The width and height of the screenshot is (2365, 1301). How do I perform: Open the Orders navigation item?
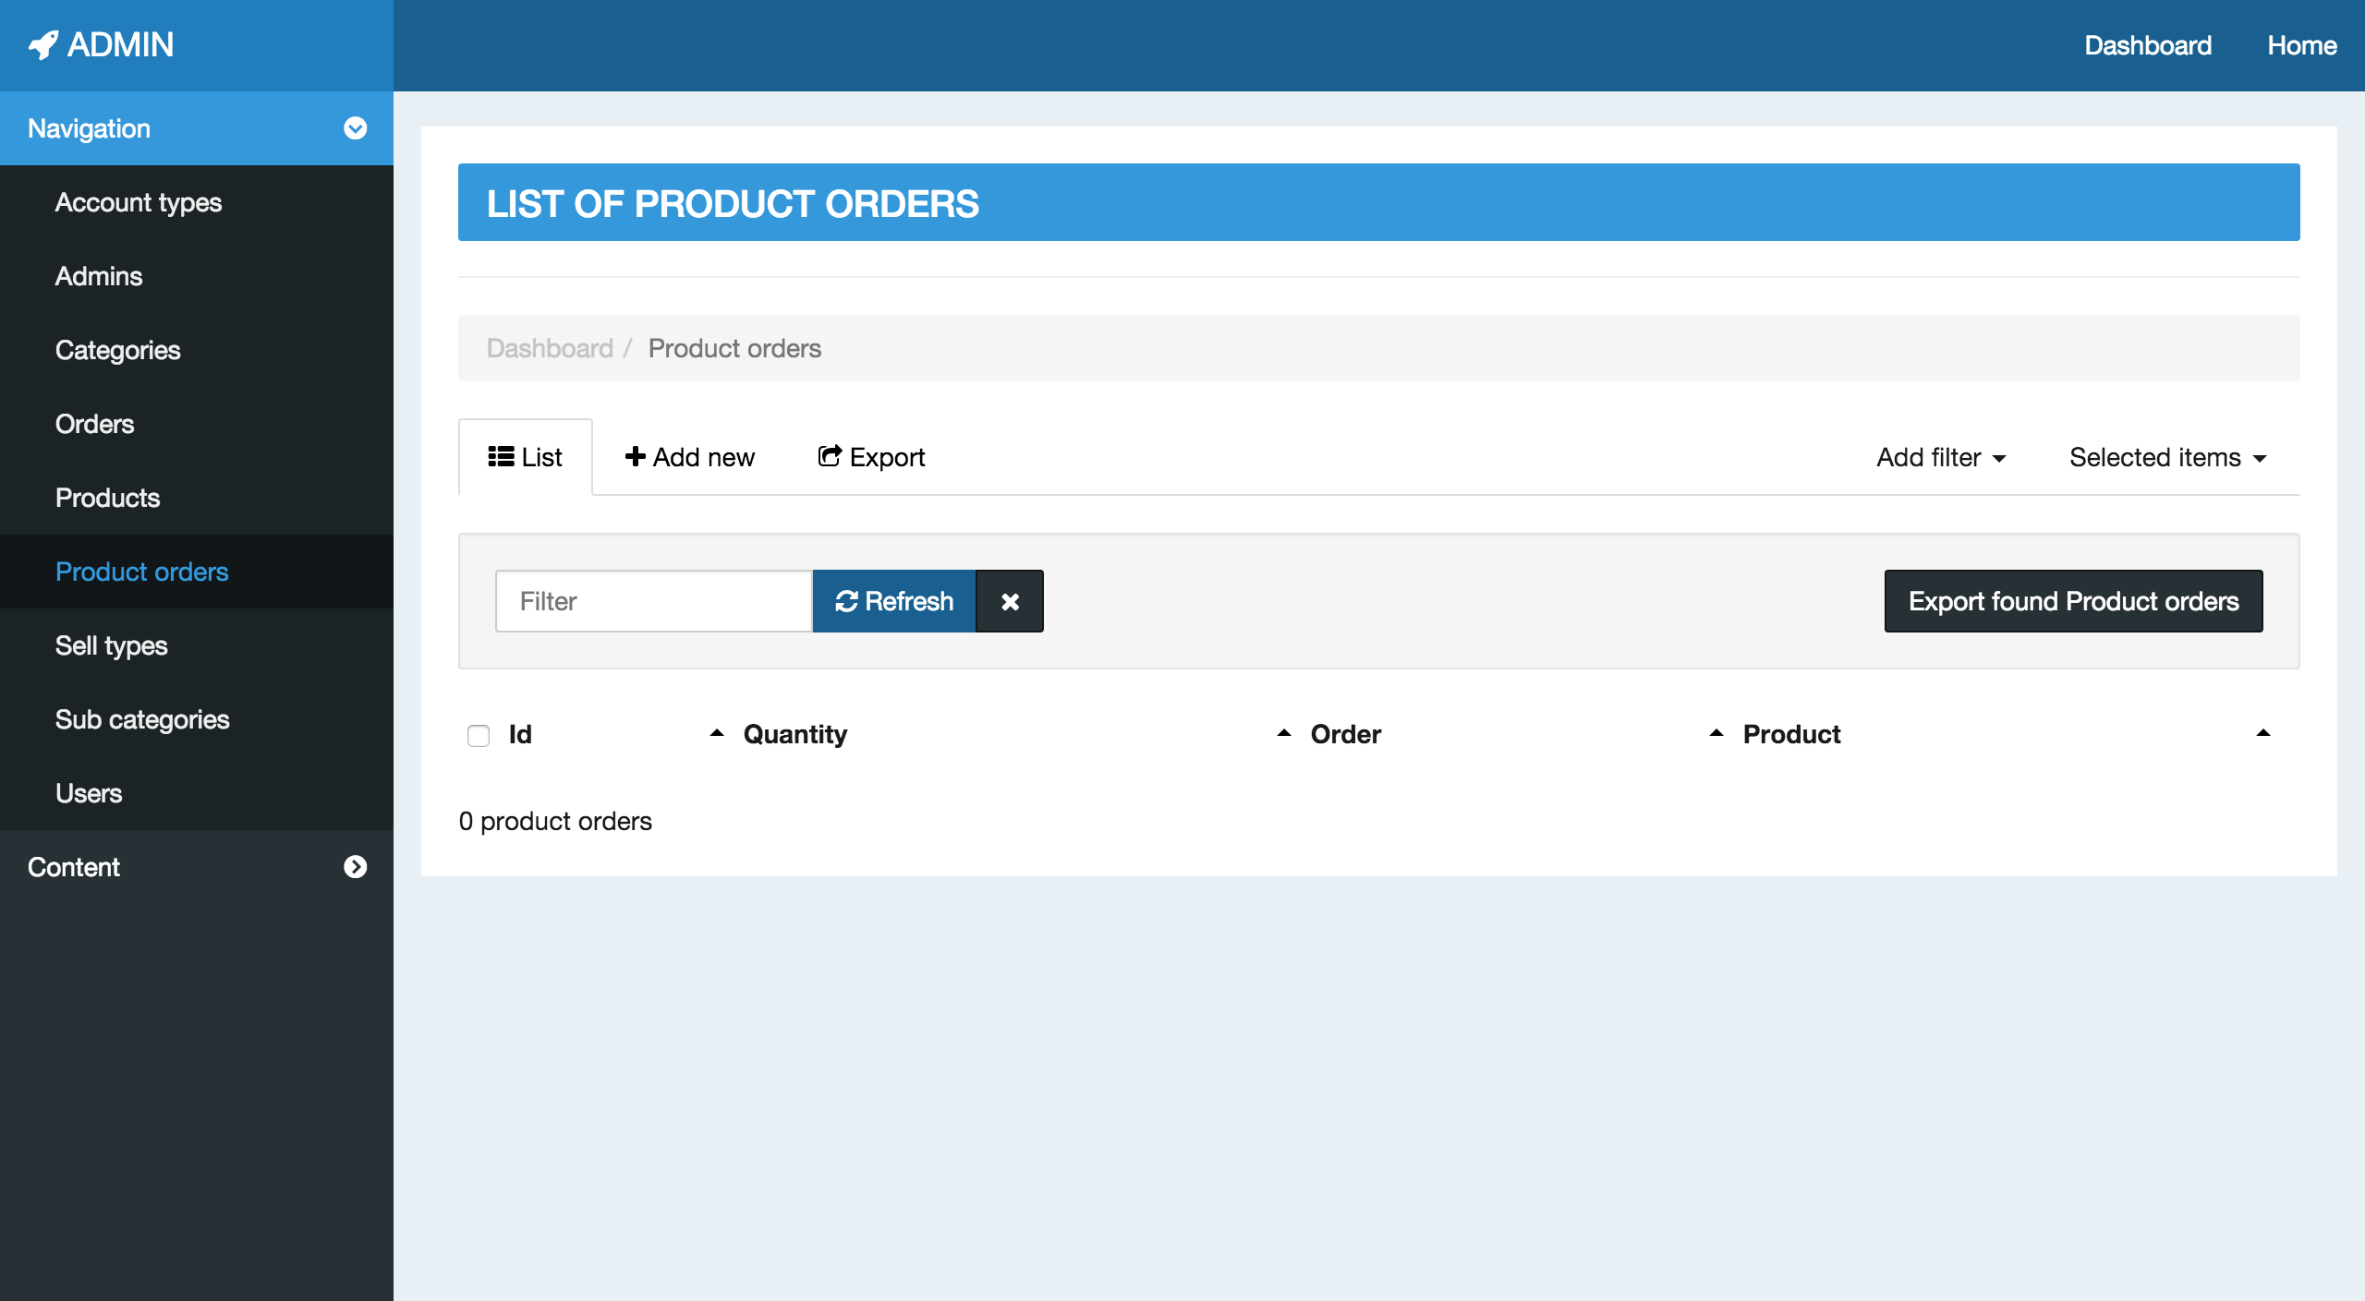pyautogui.click(x=94, y=423)
